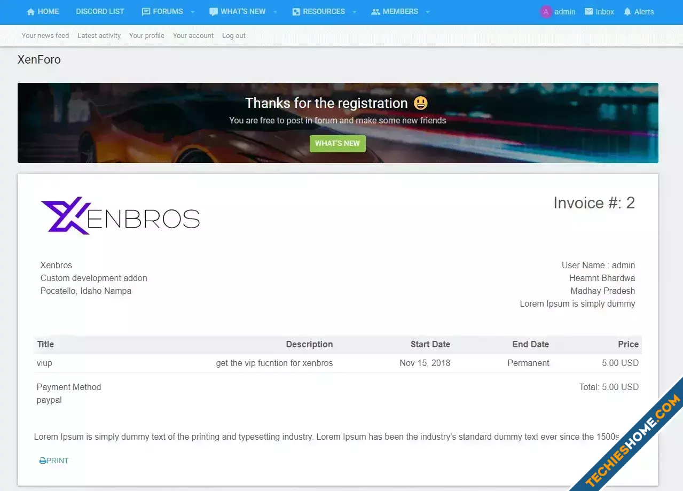
Task: Click 'Pocatello, Idaho Nampa' address line
Action: pyautogui.click(x=86, y=291)
